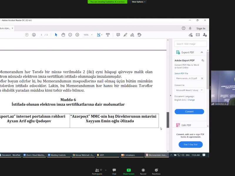
Task: Toggle scrolling mode keyboard icon
Action: [x=108, y=35]
